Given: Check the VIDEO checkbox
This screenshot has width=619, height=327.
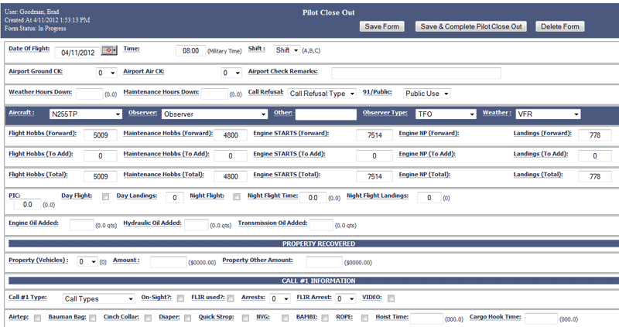Looking at the screenshot, I should (391, 298).
